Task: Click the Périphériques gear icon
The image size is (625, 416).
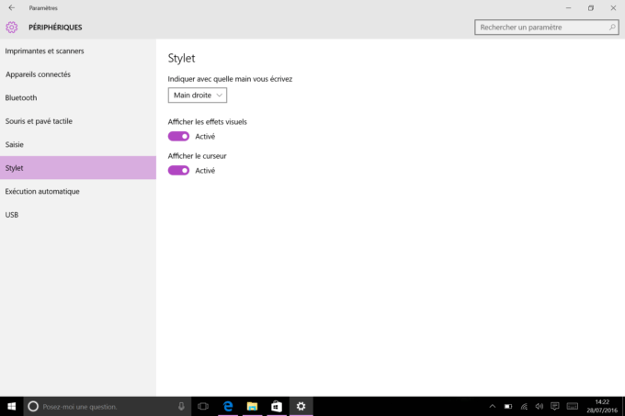Action: 12,27
